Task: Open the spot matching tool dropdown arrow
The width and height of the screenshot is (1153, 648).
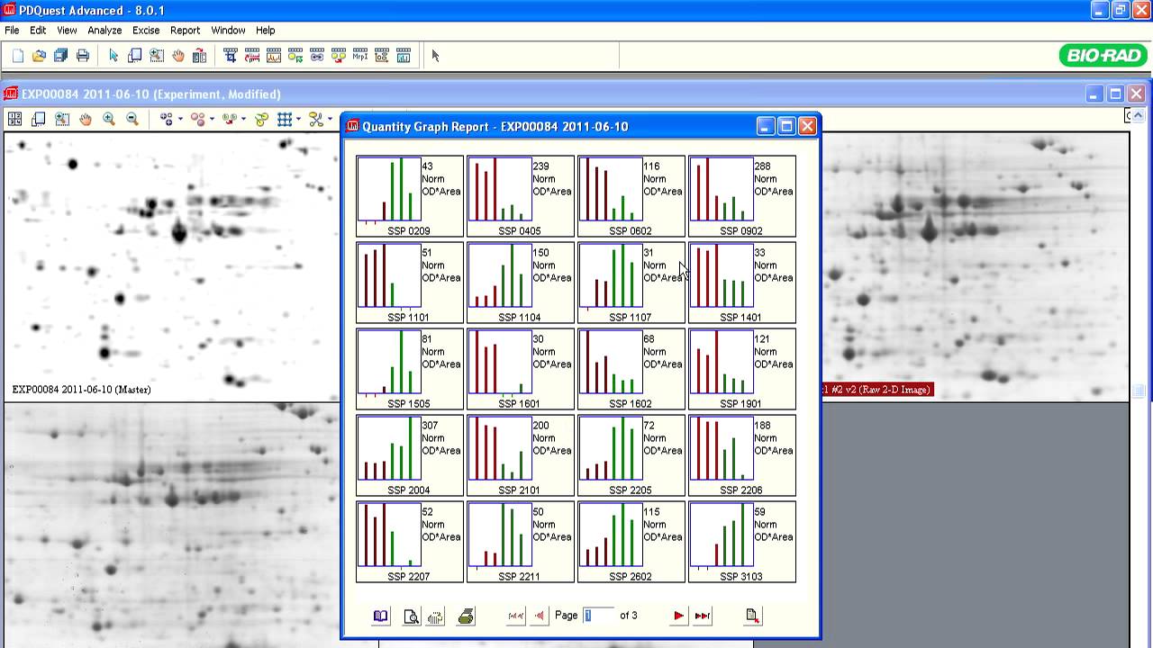Action: [x=243, y=119]
